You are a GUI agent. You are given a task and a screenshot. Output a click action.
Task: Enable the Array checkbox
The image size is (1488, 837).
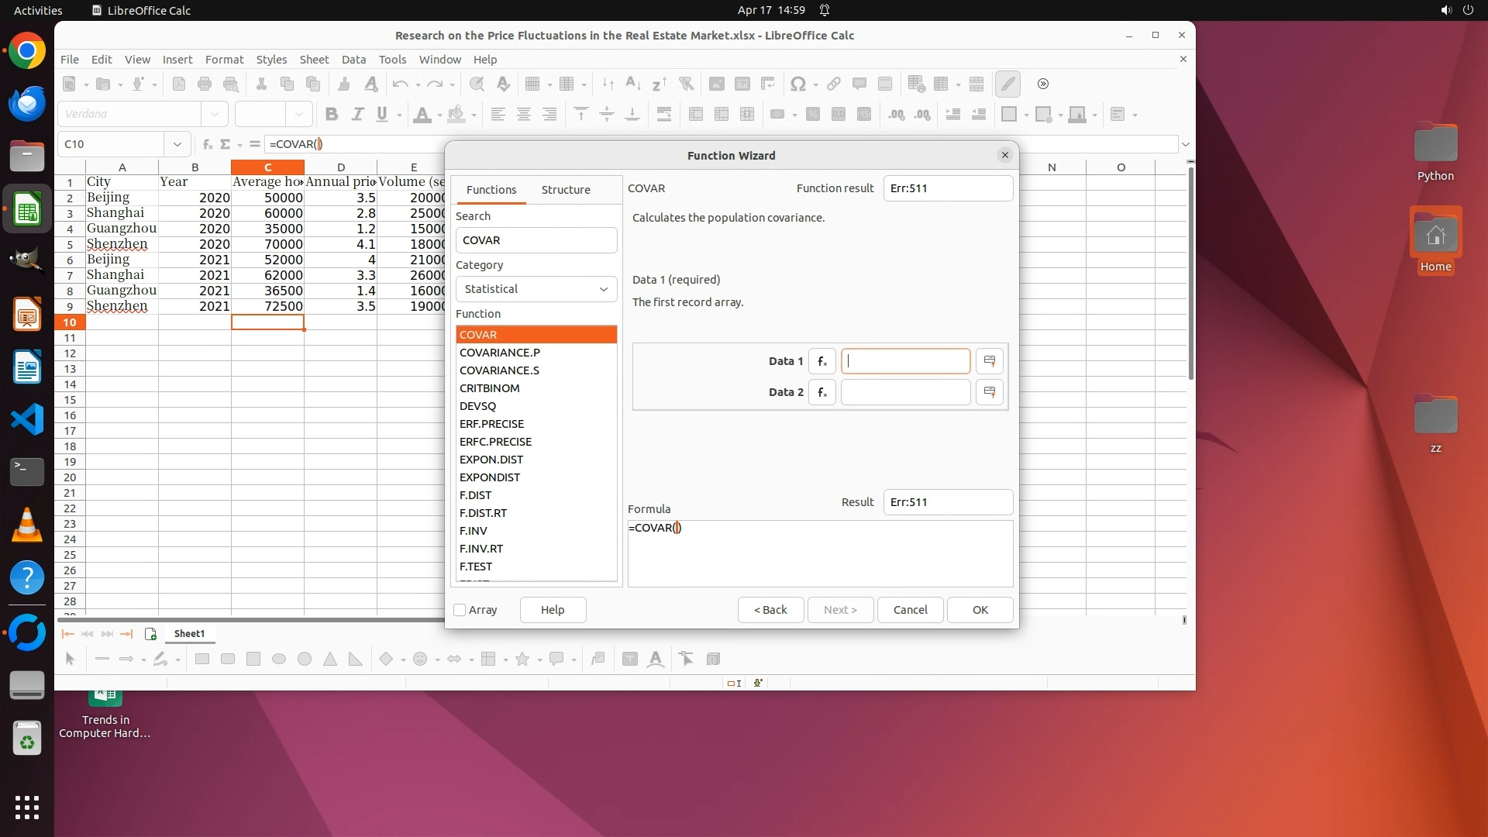pyautogui.click(x=460, y=610)
